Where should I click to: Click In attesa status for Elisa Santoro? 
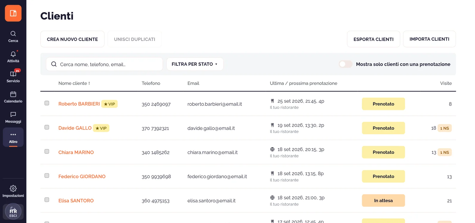click(383, 200)
